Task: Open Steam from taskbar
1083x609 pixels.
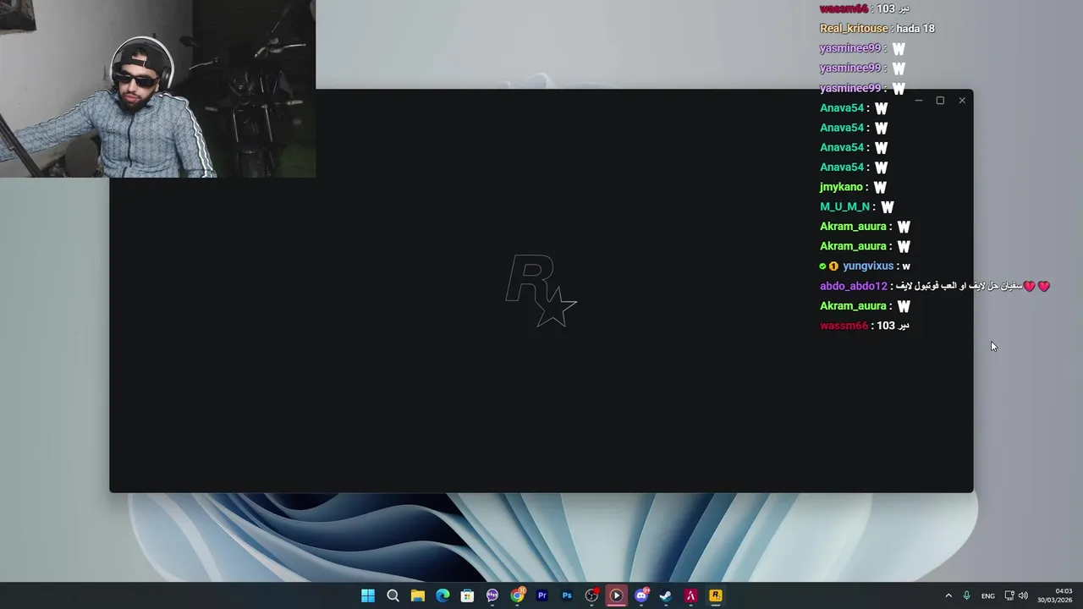Action: tap(666, 595)
